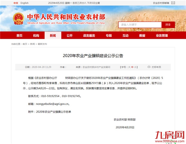This screenshot has height=144, width=186.
Task: Switch language to English
Action: point(24,3)
